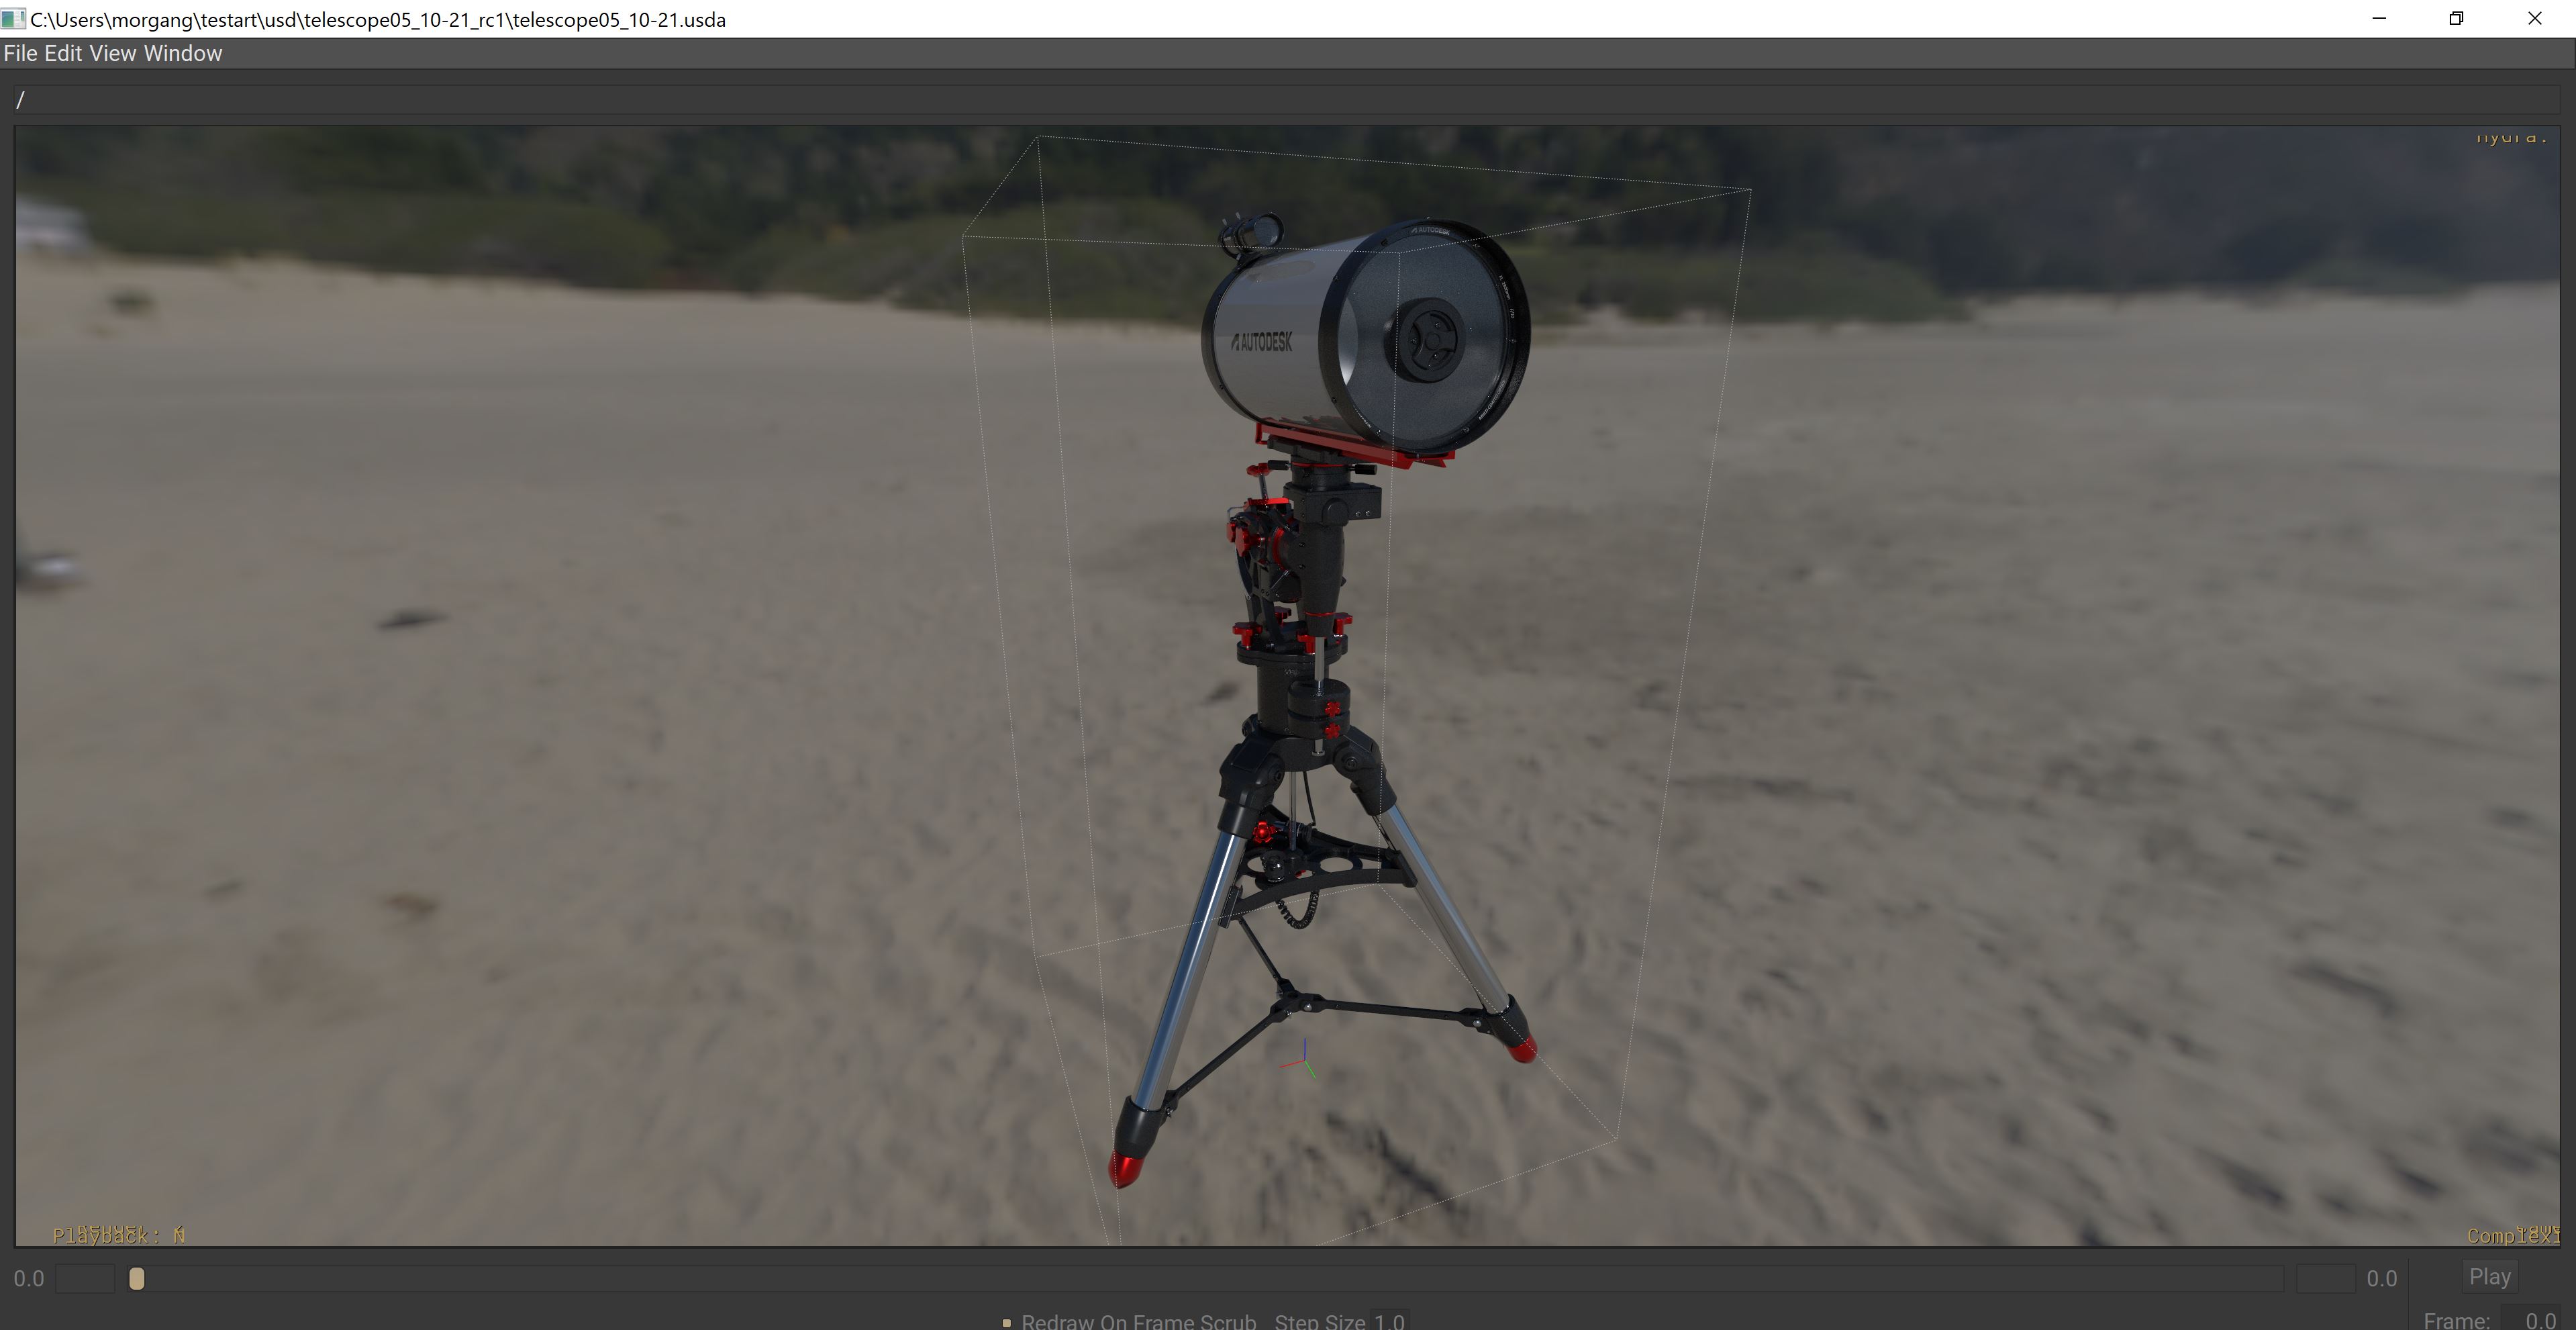Click the timeline frame slider handle

(x=137, y=1279)
